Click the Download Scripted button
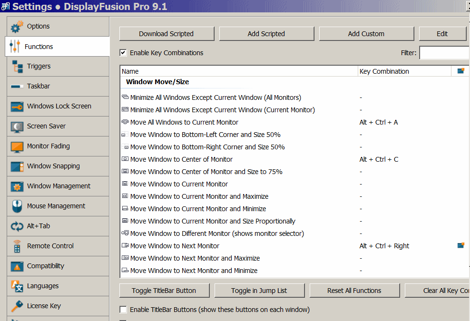Image resolution: width=470 pixels, height=321 pixels. (166, 34)
